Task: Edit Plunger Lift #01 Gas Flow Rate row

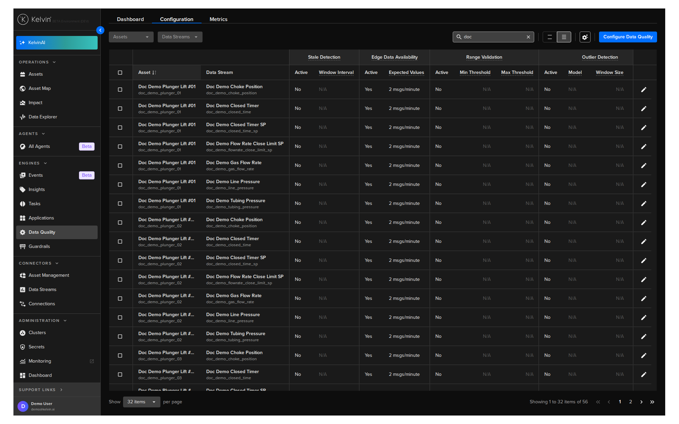Action: coord(644,166)
